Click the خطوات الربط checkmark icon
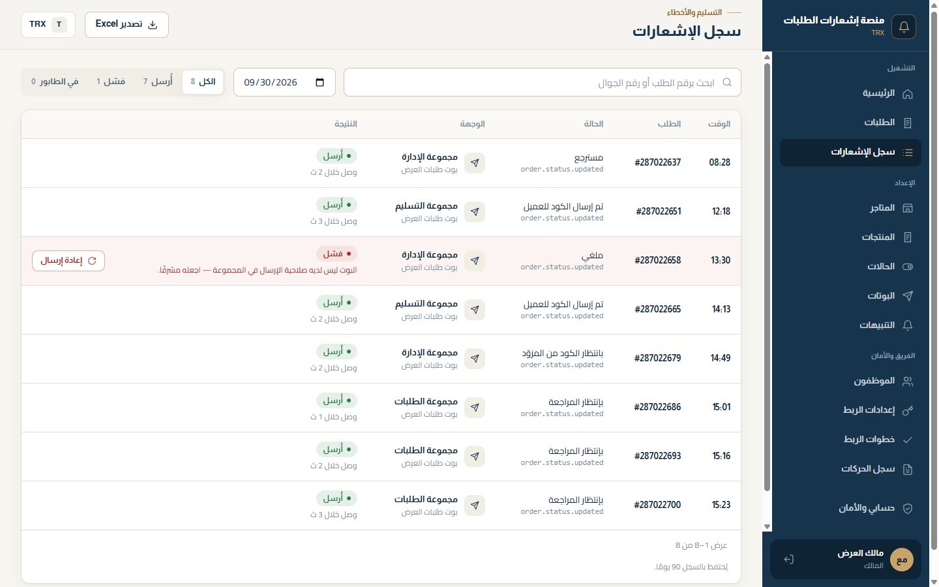The height and width of the screenshot is (587, 939). [x=907, y=440]
